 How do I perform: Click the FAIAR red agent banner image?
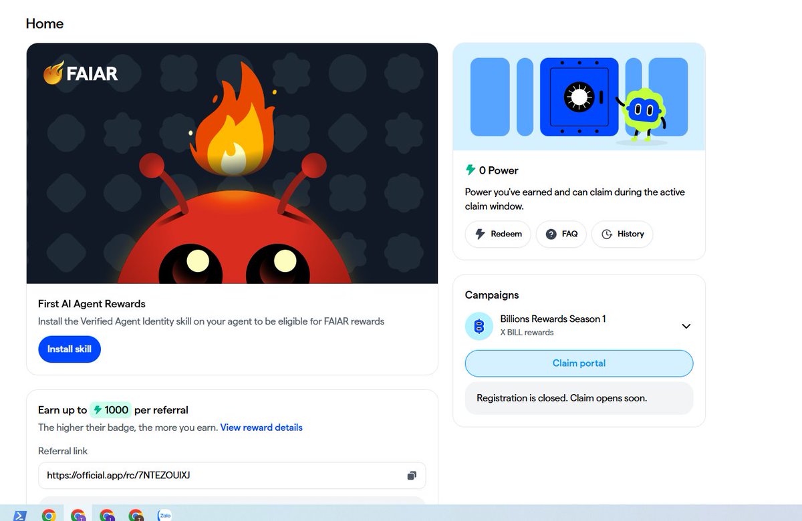click(x=232, y=164)
